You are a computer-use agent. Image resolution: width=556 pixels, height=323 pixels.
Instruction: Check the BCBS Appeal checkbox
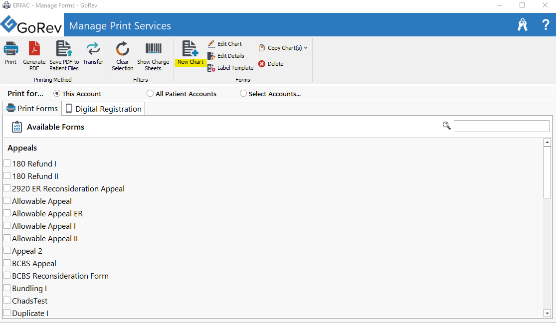[7, 263]
